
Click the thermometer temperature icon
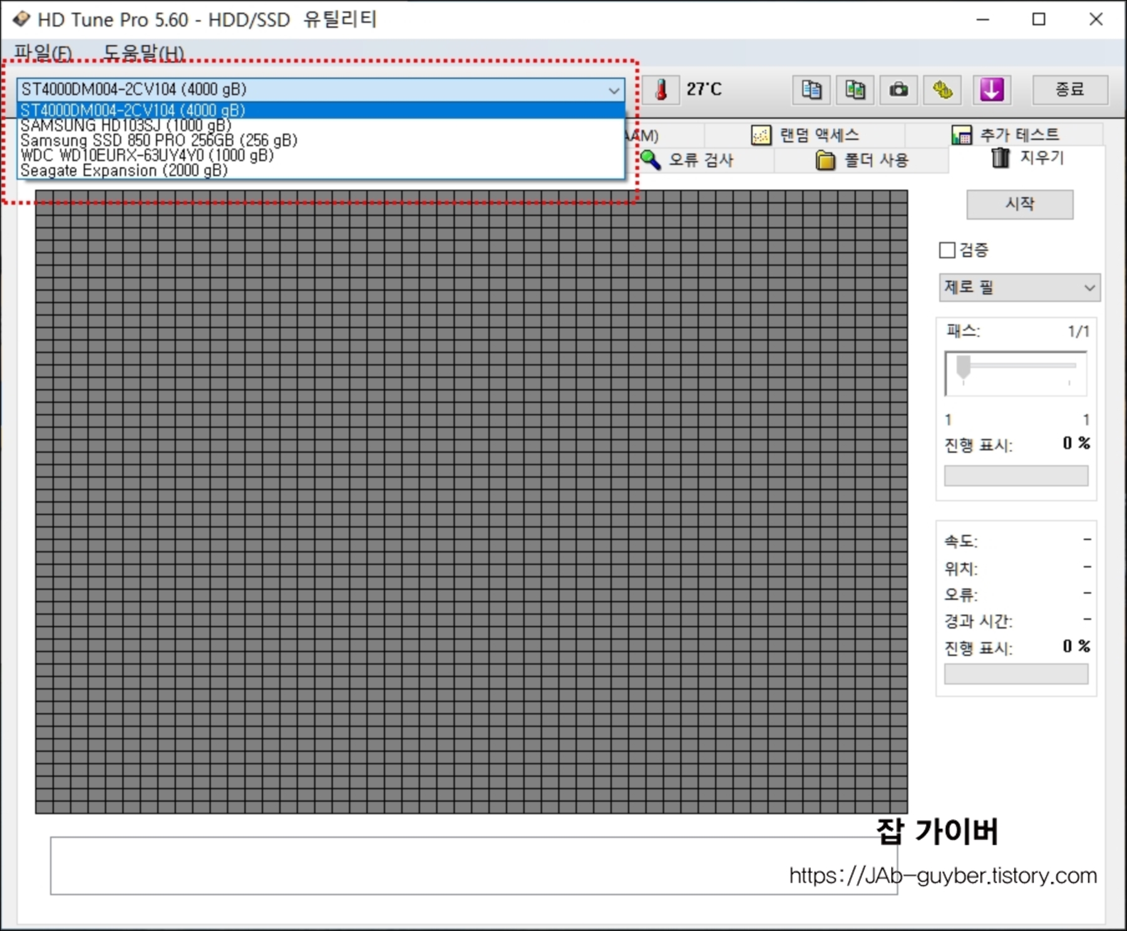pyautogui.click(x=661, y=90)
